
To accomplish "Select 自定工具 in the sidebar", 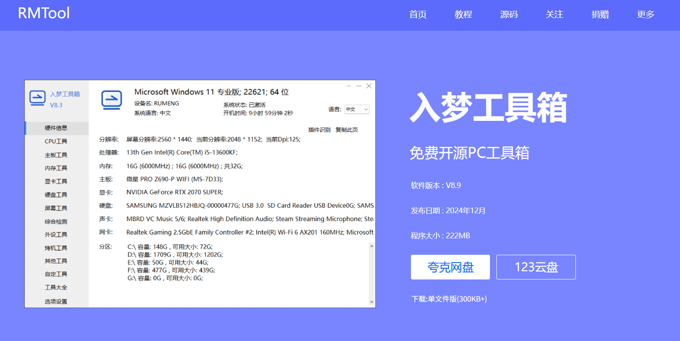I will 56,274.
